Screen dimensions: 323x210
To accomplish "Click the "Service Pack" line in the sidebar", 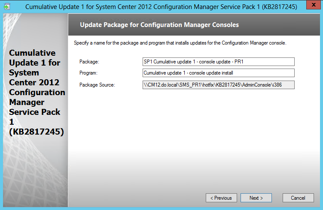I will tap(35, 112).
